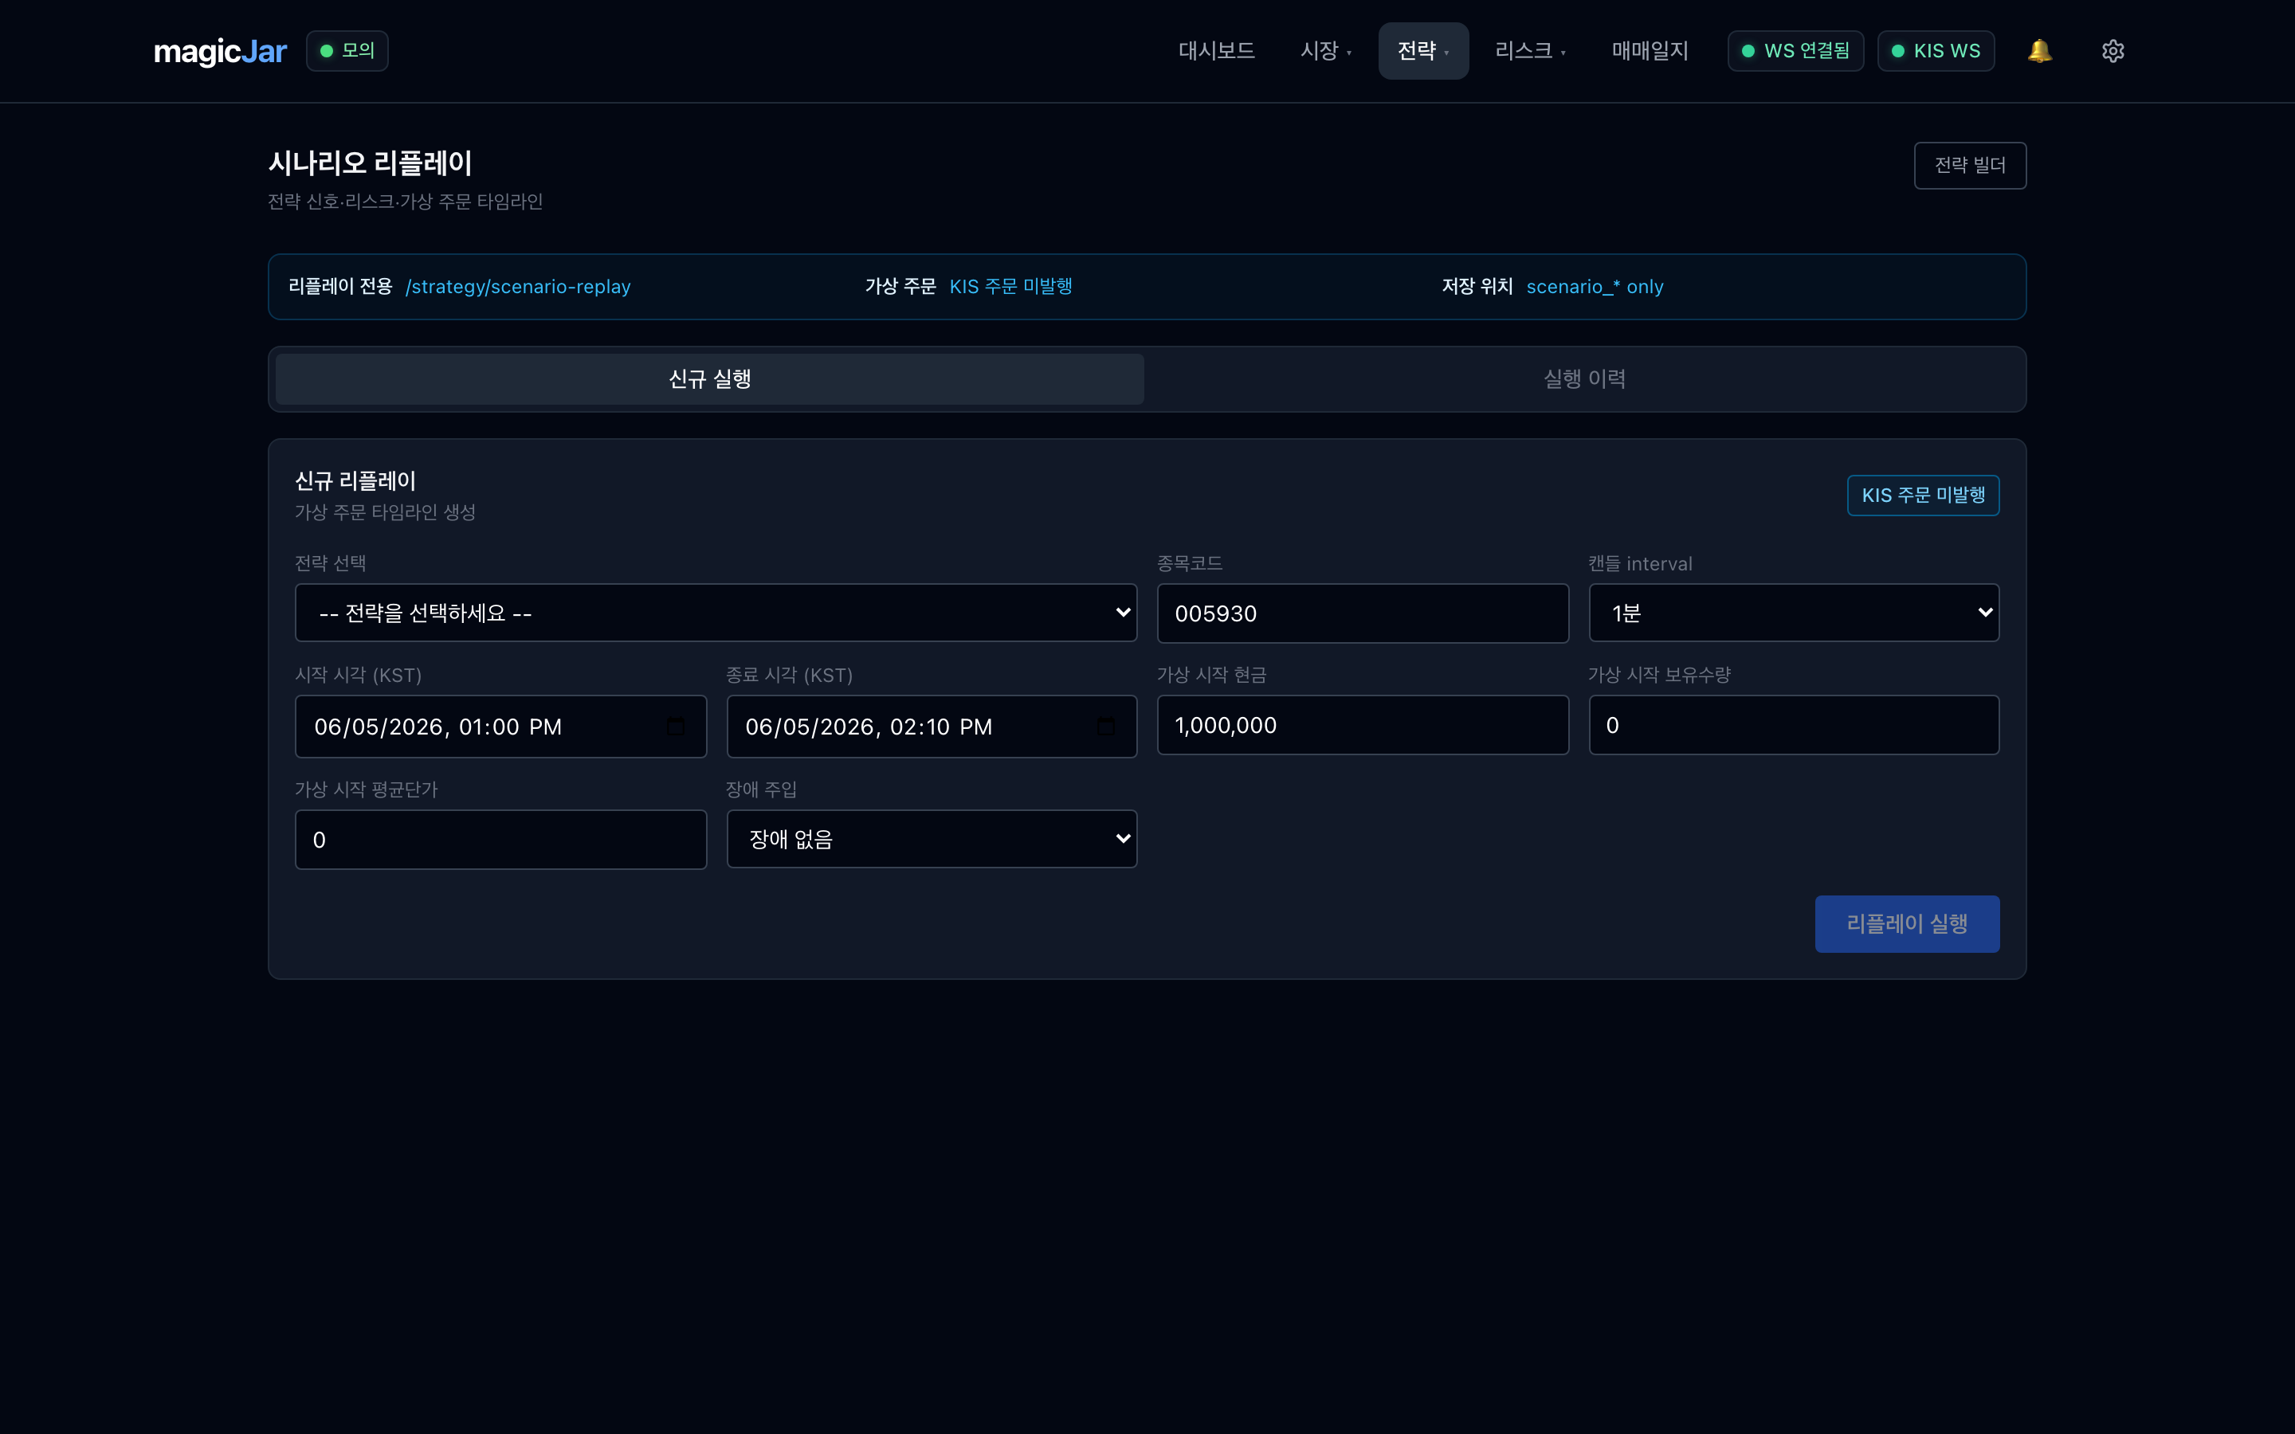The image size is (2295, 1434).
Task: Click the 신규 리플레이 panel title
Action: click(x=355, y=482)
